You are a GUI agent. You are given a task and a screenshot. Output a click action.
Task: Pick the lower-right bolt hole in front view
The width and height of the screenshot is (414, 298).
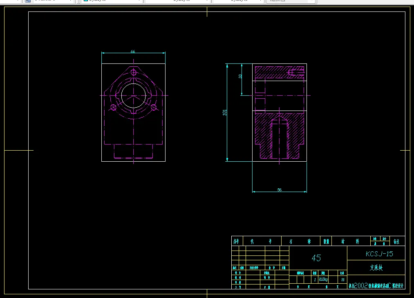[x=154, y=107]
